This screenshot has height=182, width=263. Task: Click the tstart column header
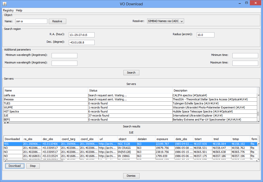point(203,139)
